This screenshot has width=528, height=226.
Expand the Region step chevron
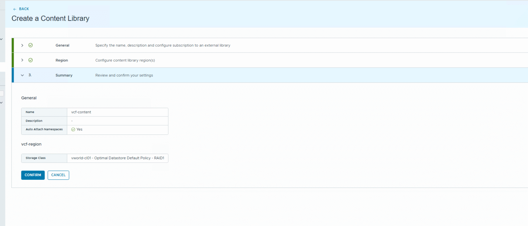(22, 60)
